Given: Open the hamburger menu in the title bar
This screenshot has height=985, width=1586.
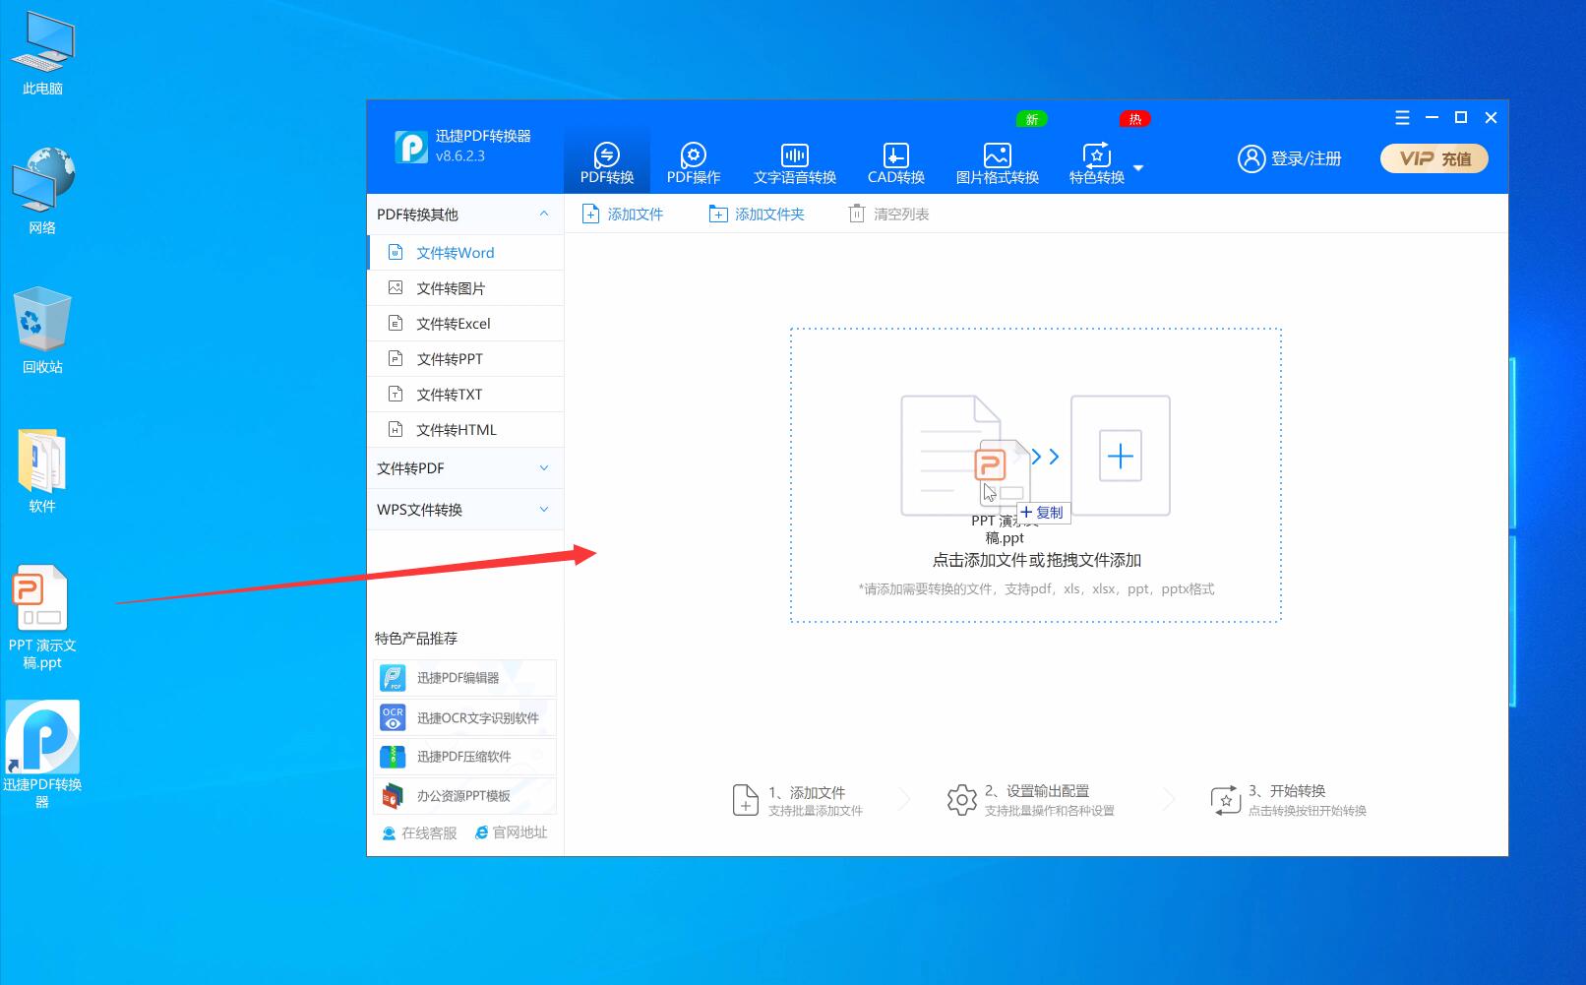Looking at the screenshot, I should 1402,118.
